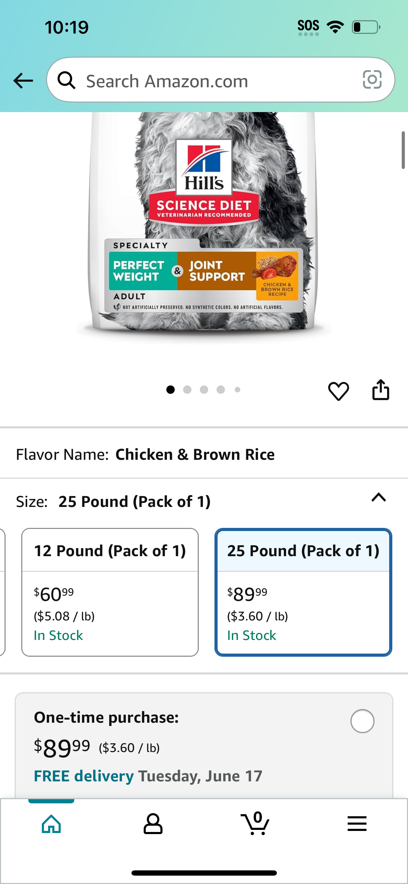
Task: Choose the 25 Pound size option
Action: tap(303, 592)
